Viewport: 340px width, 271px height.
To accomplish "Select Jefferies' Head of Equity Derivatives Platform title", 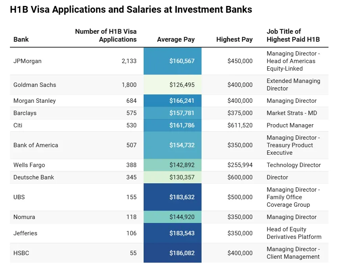I will pos(294,233).
